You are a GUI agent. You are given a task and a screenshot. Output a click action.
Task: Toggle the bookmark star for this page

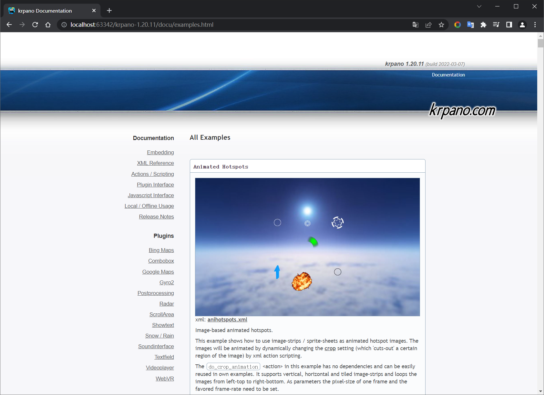tap(441, 25)
